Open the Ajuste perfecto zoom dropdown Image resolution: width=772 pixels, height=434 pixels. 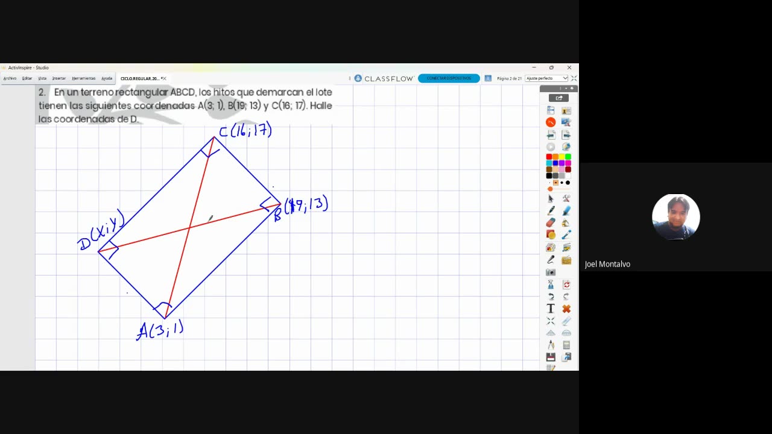[546, 78]
